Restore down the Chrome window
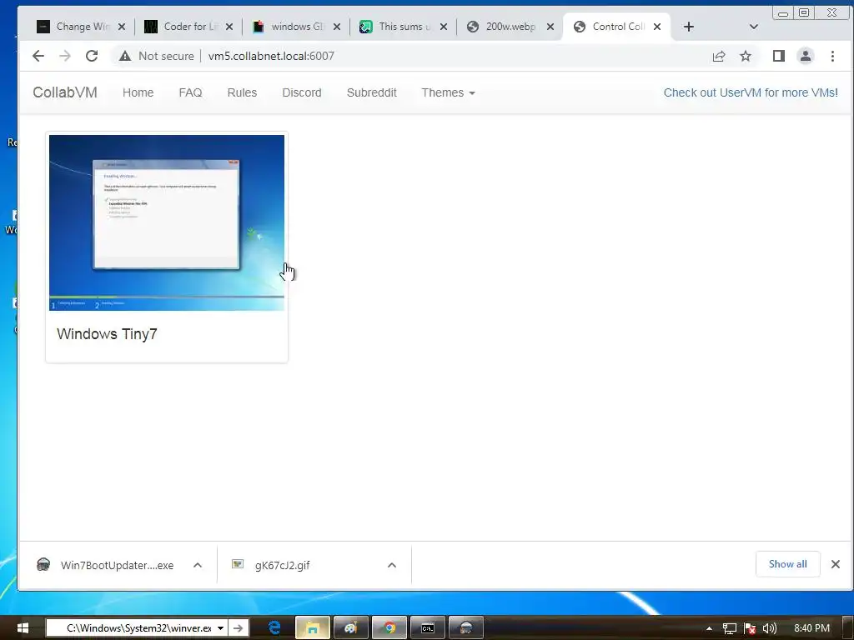Image resolution: width=854 pixels, height=640 pixels. [x=804, y=12]
